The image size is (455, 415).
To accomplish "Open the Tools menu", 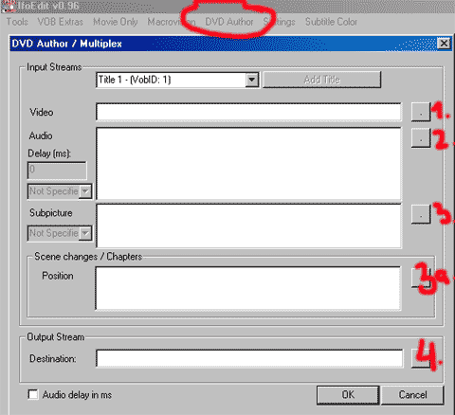I will point(17,22).
